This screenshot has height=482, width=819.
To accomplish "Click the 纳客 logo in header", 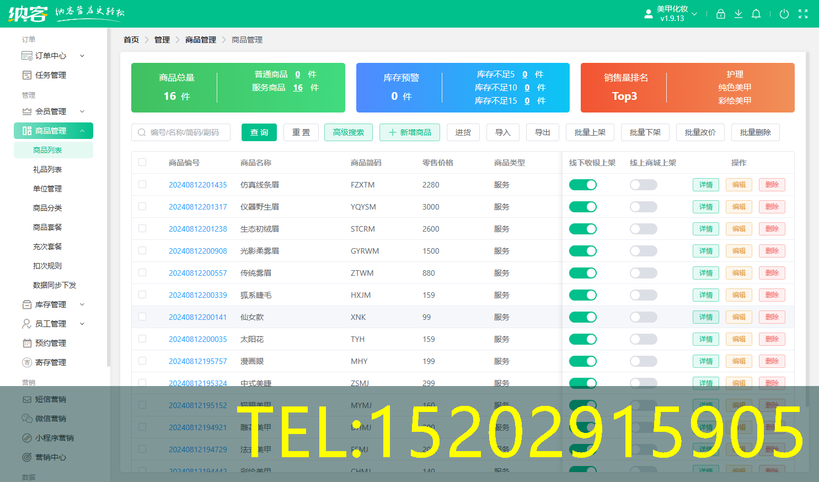I will click(28, 13).
